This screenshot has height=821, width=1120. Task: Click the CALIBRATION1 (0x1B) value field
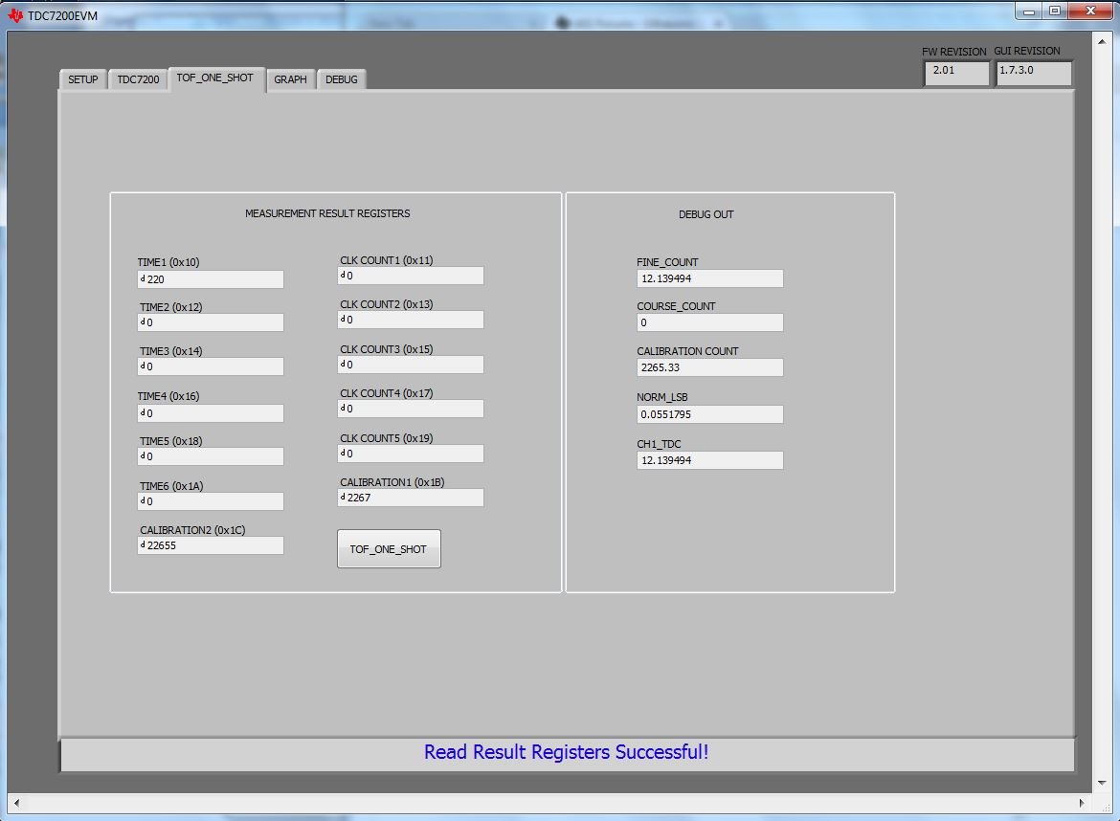click(410, 498)
